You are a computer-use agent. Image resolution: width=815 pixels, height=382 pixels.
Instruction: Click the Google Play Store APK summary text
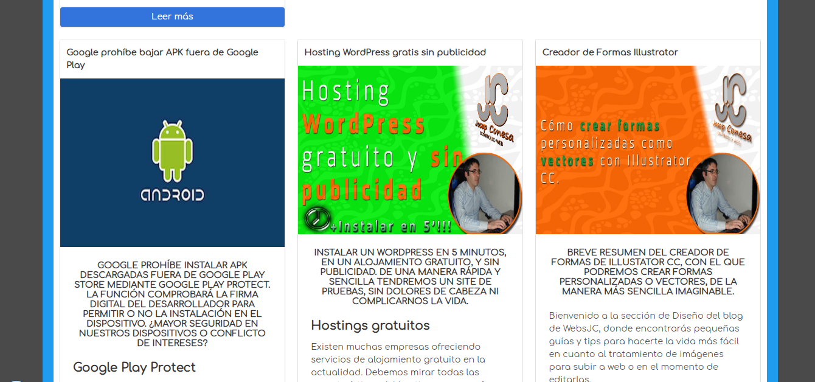(172, 304)
